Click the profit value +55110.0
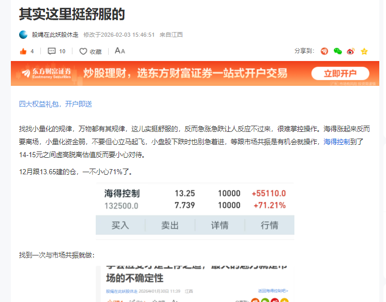Viewport: 386px width, 302px height. point(269,193)
